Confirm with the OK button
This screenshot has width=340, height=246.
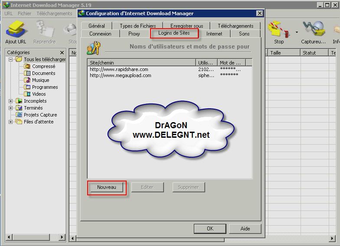tap(210, 229)
